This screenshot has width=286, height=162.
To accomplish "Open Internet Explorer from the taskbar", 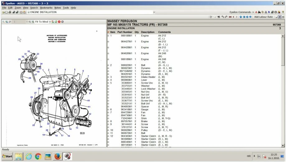I will point(29,156).
